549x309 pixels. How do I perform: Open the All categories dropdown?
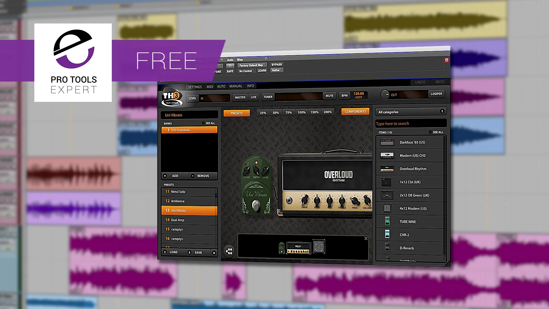click(x=411, y=112)
